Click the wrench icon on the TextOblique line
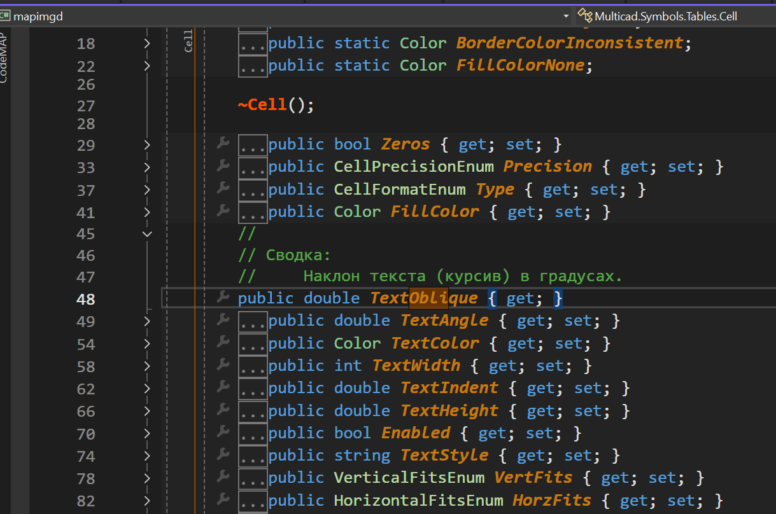 click(x=223, y=297)
